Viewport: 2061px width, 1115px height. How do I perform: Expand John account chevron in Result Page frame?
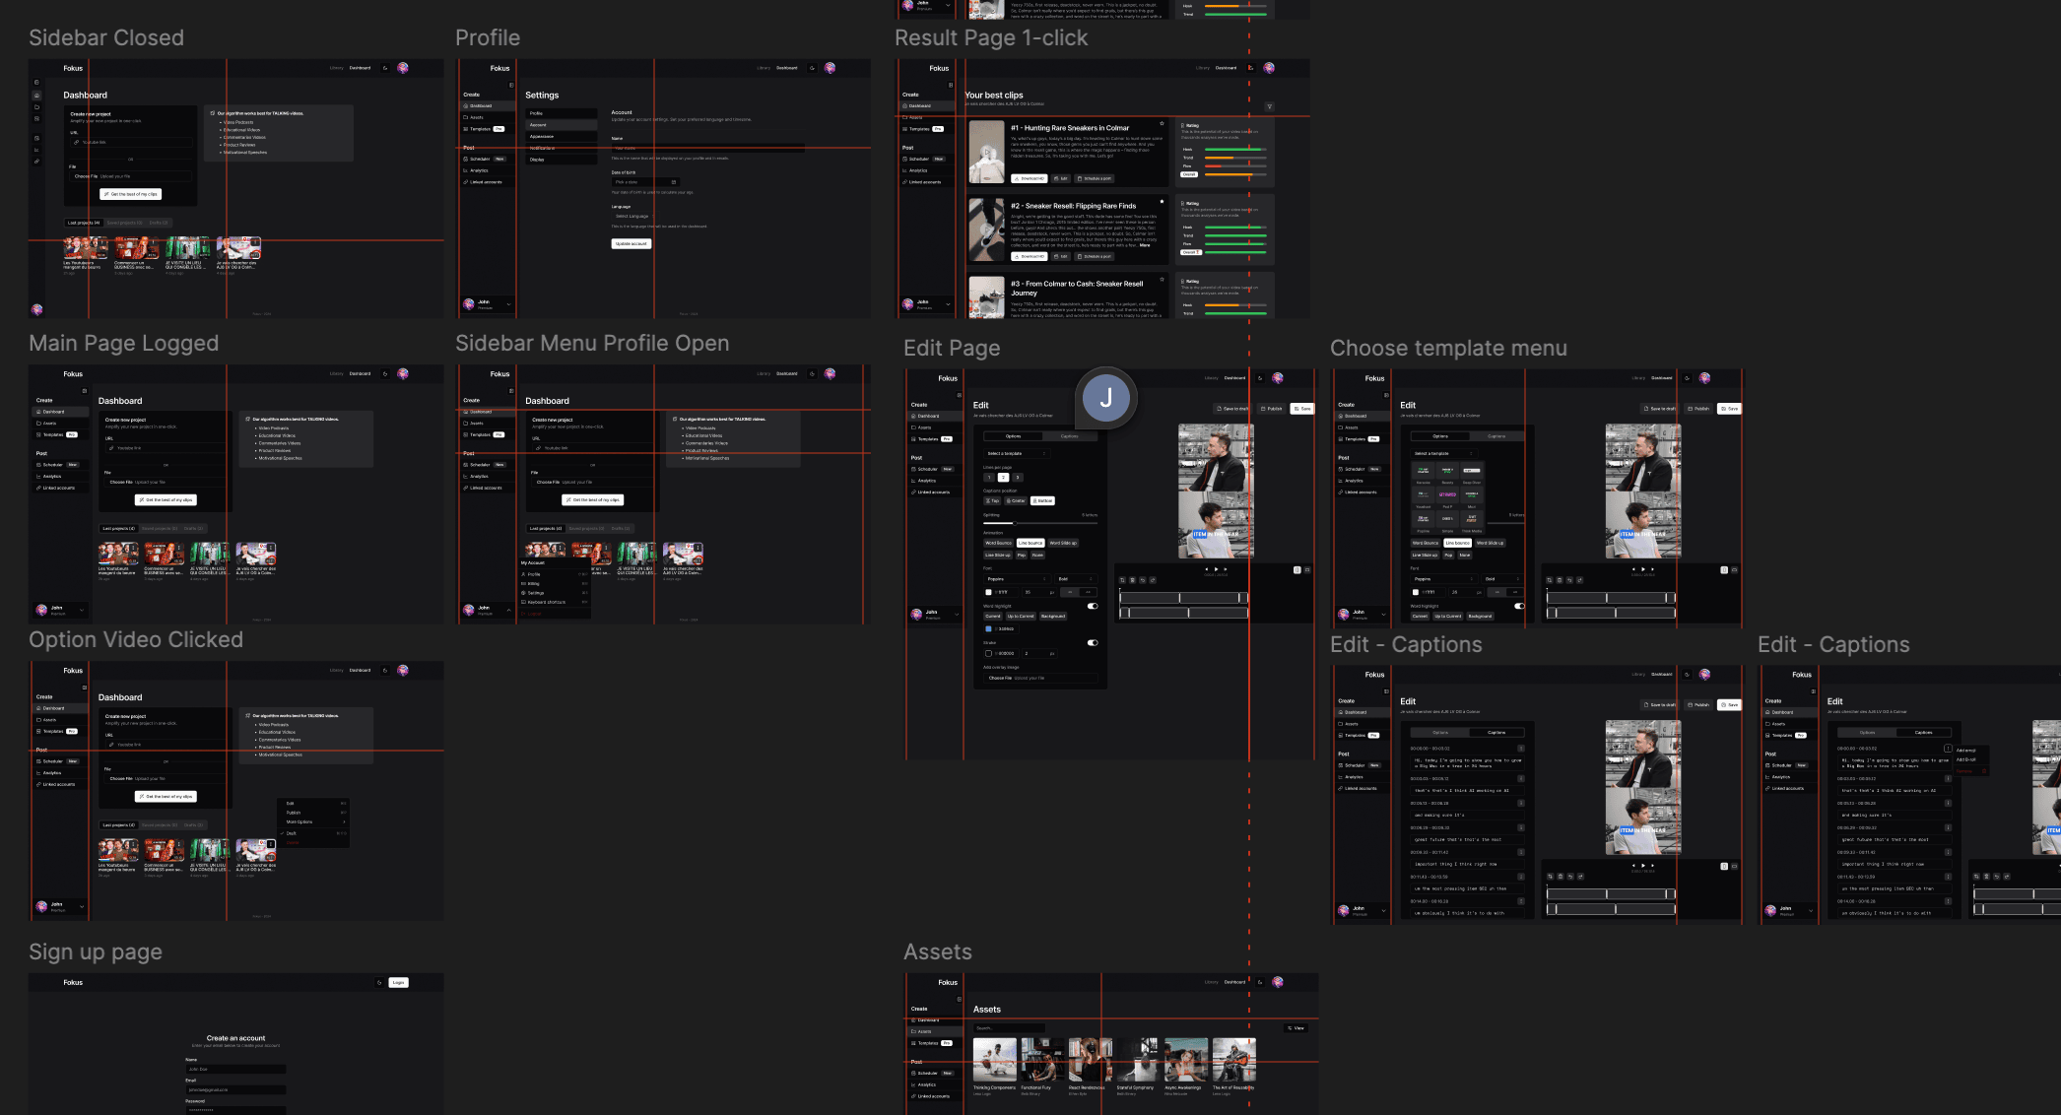[948, 305]
